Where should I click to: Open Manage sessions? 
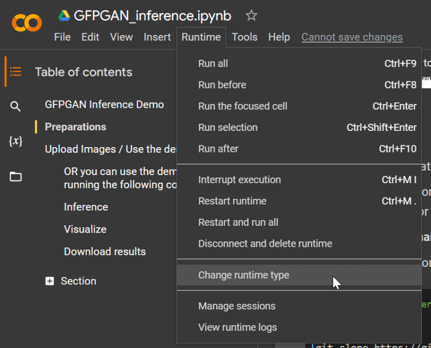click(299, 306)
